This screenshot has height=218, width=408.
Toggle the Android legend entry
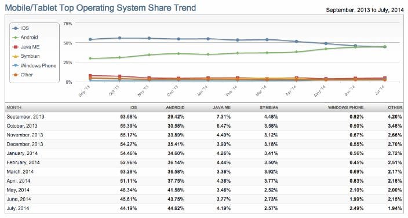(x=25, y=38)
